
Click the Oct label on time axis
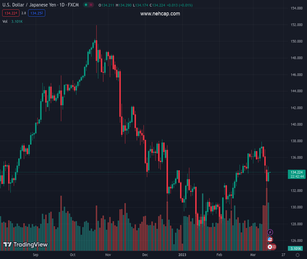click(x=72, y=255)
